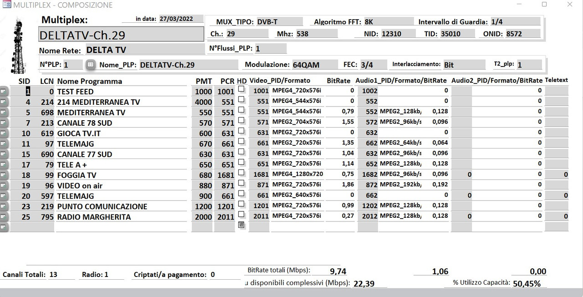Click the row button beside CANALE 78 SUD
The width and height of the screenshot is (583, 297).
point(4,123)
